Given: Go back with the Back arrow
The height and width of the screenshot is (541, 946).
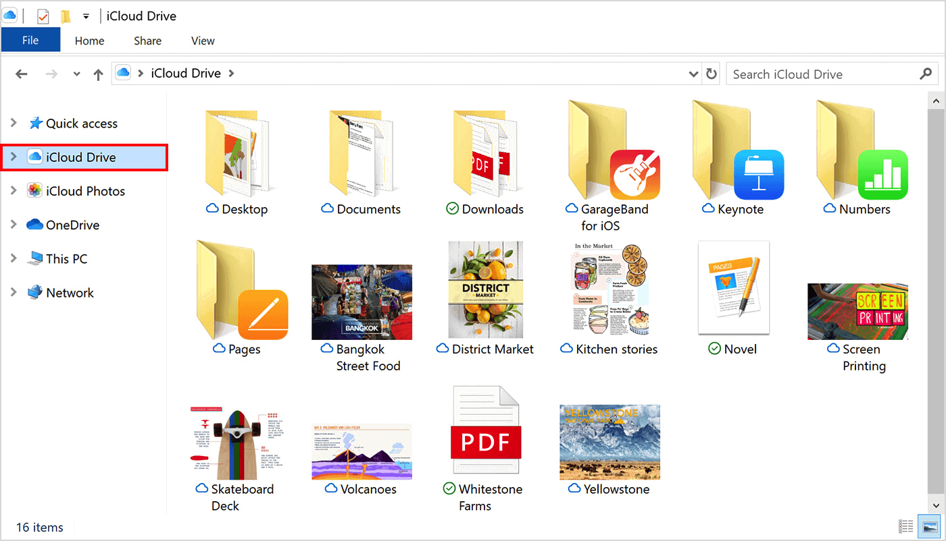Looking at the screenshot, I should coord(22,74).
